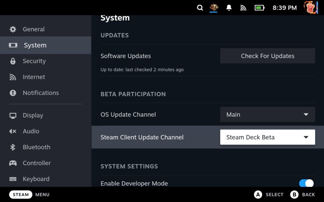Open Audio settings
This screenshot has height=202, width=324.
tap(46, 131)
